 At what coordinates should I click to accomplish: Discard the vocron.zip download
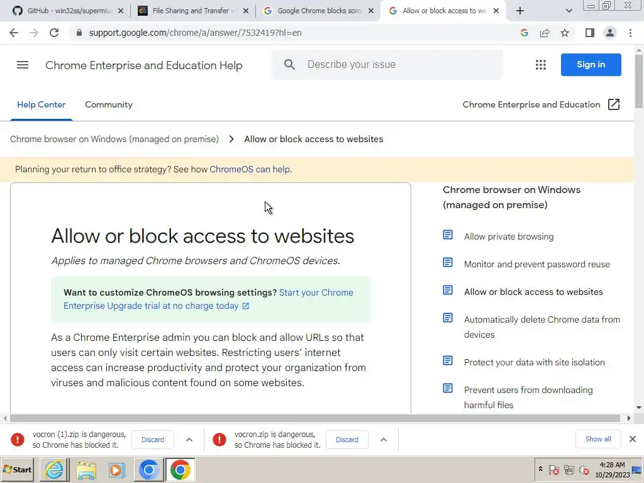347,440
